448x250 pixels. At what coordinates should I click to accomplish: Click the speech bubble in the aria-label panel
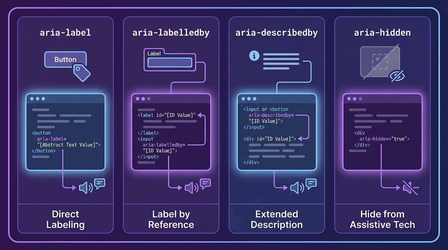[x=100, y=183]
